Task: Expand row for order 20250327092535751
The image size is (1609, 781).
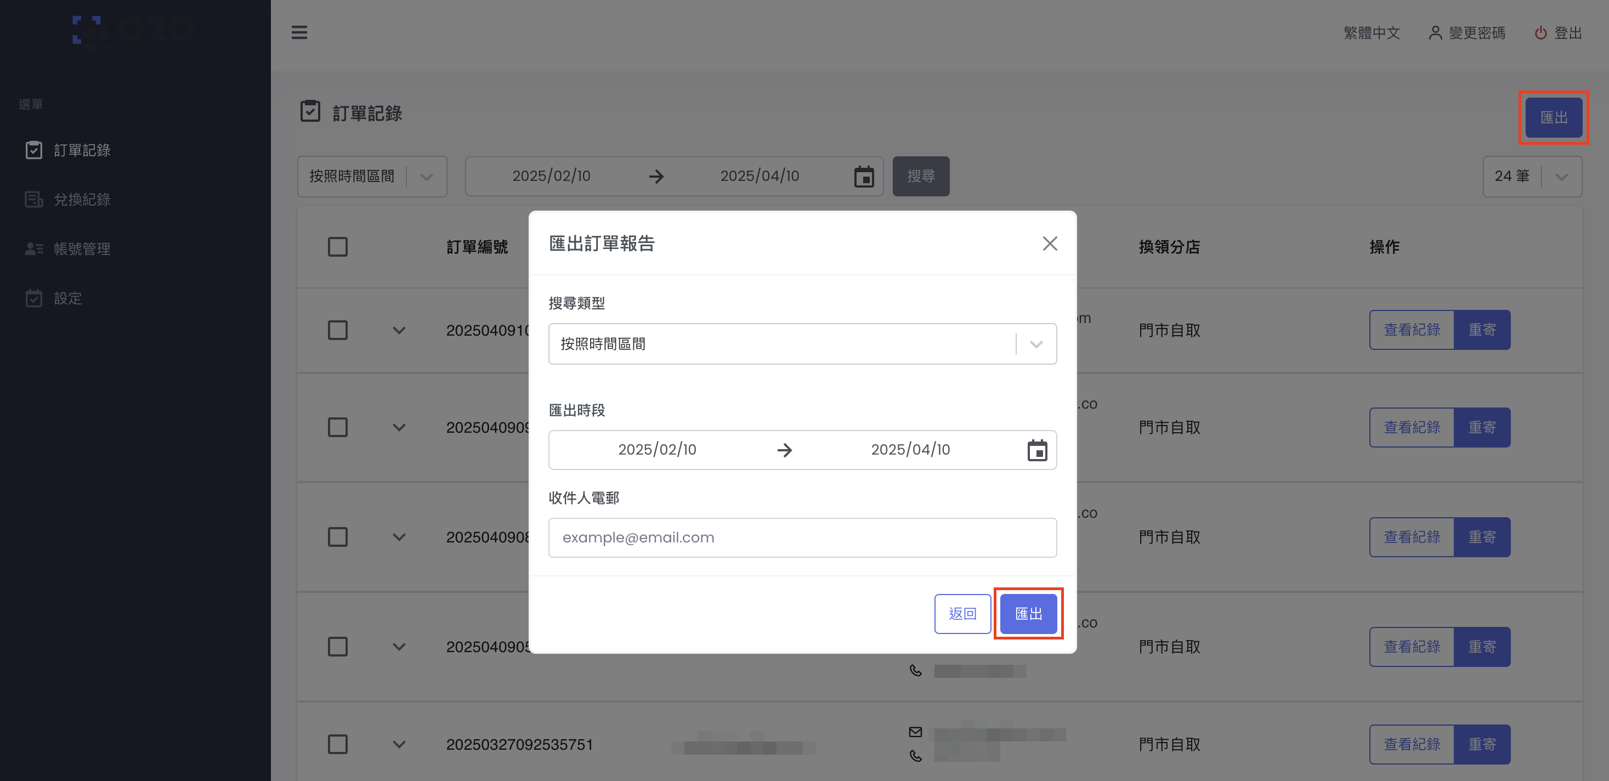Action: coord(399,744)
